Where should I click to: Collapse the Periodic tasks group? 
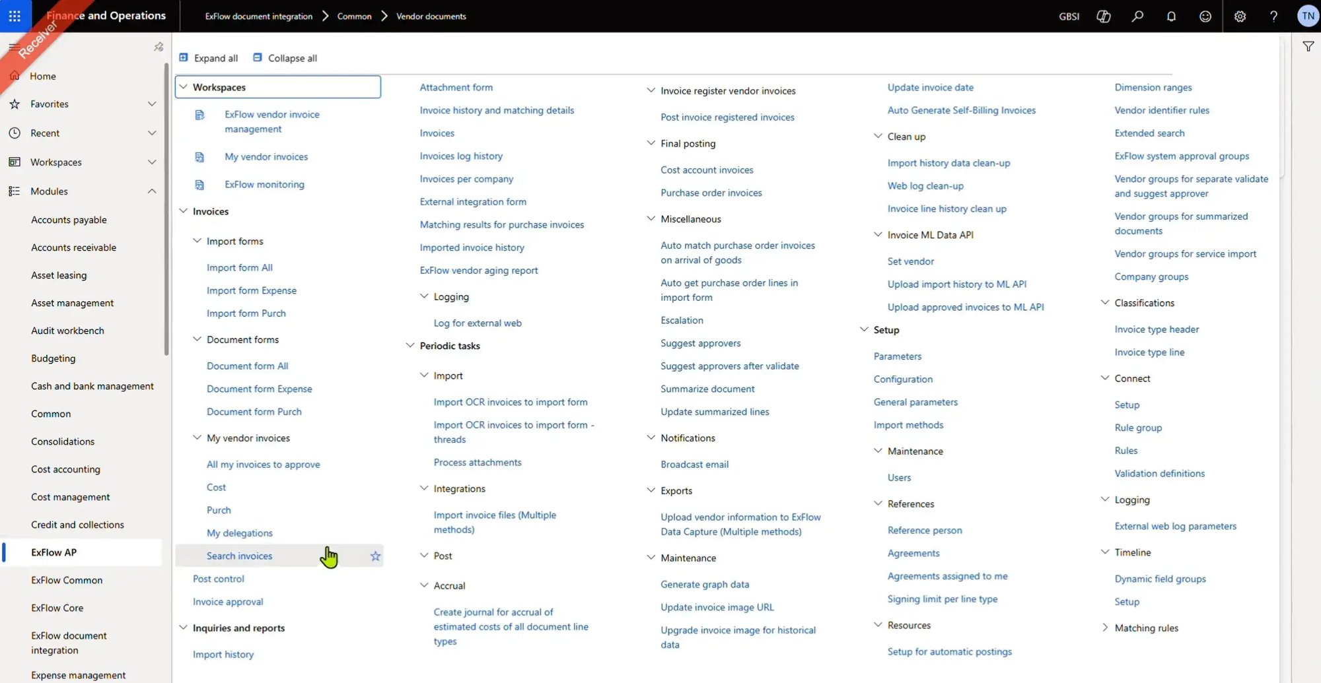point(410,345)
